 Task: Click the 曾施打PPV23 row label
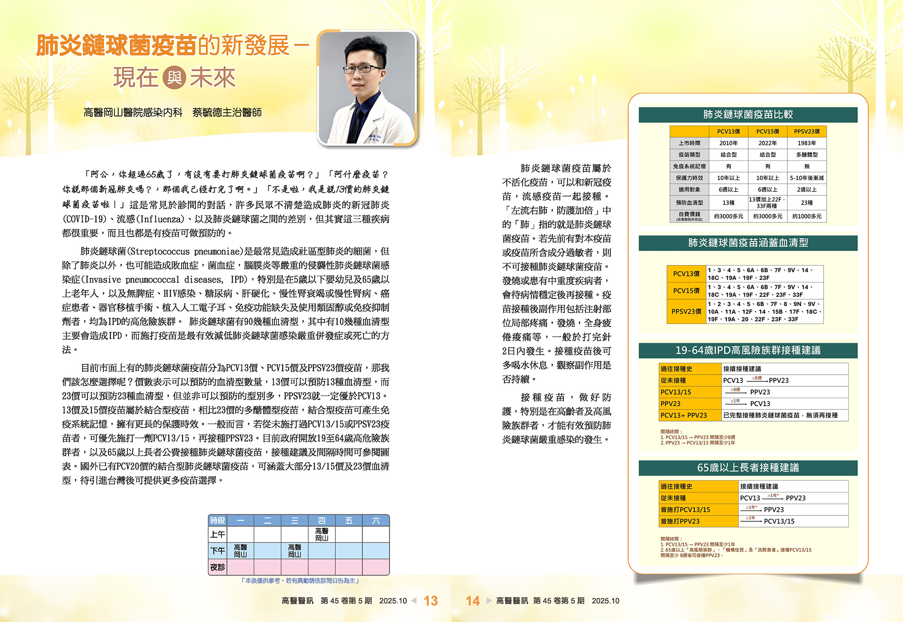point(680,521)
